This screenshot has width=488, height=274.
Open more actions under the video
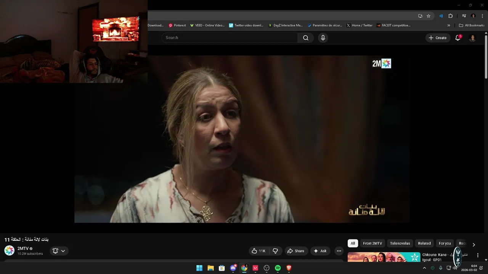click(339, 251)
